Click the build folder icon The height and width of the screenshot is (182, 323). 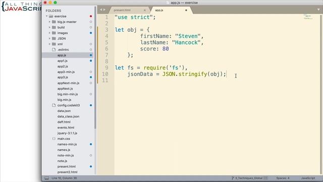click(54, 27)
